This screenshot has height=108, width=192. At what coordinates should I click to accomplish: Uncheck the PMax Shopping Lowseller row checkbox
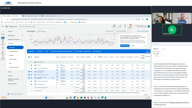click(29, 75)
